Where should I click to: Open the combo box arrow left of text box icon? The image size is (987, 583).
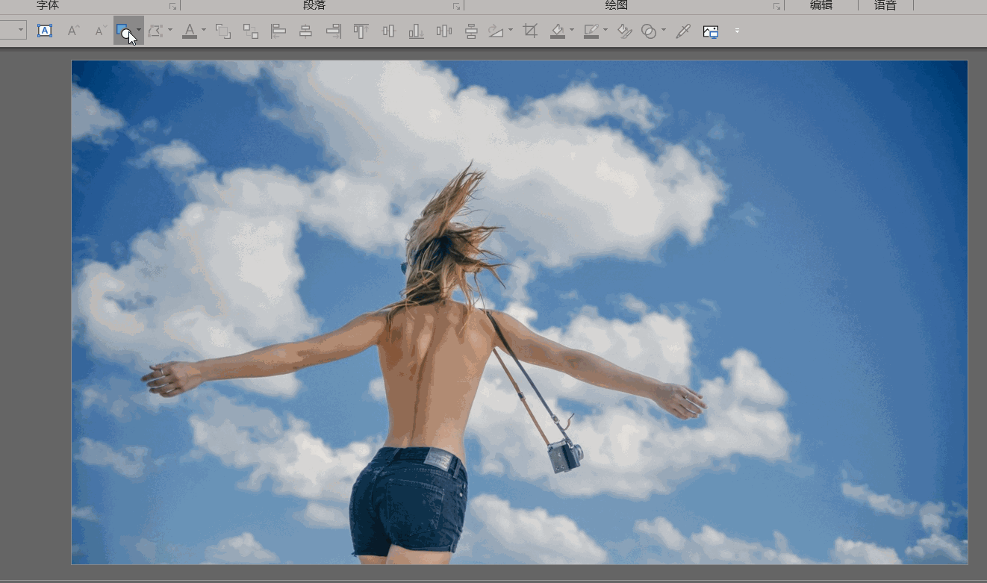tap(21, 31)
